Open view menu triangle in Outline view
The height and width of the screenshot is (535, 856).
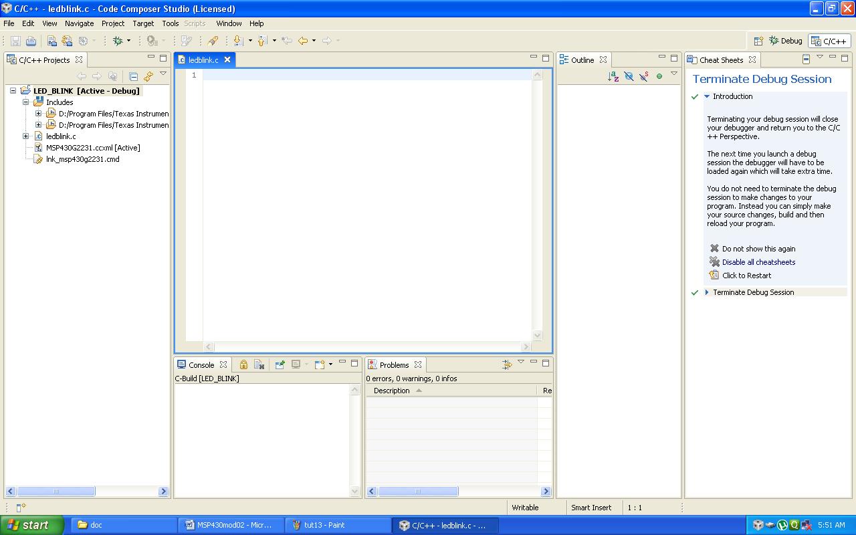(674, 74)
